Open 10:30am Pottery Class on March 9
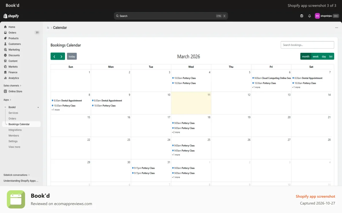The width and height of the screenshot is (342, 213). (104, 106)
